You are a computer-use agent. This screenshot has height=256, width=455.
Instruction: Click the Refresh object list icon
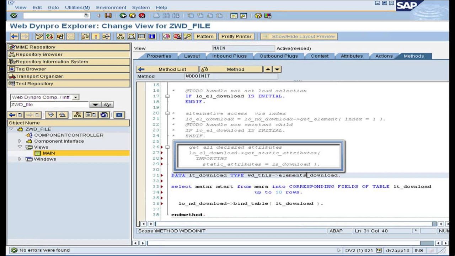[104, 115]
